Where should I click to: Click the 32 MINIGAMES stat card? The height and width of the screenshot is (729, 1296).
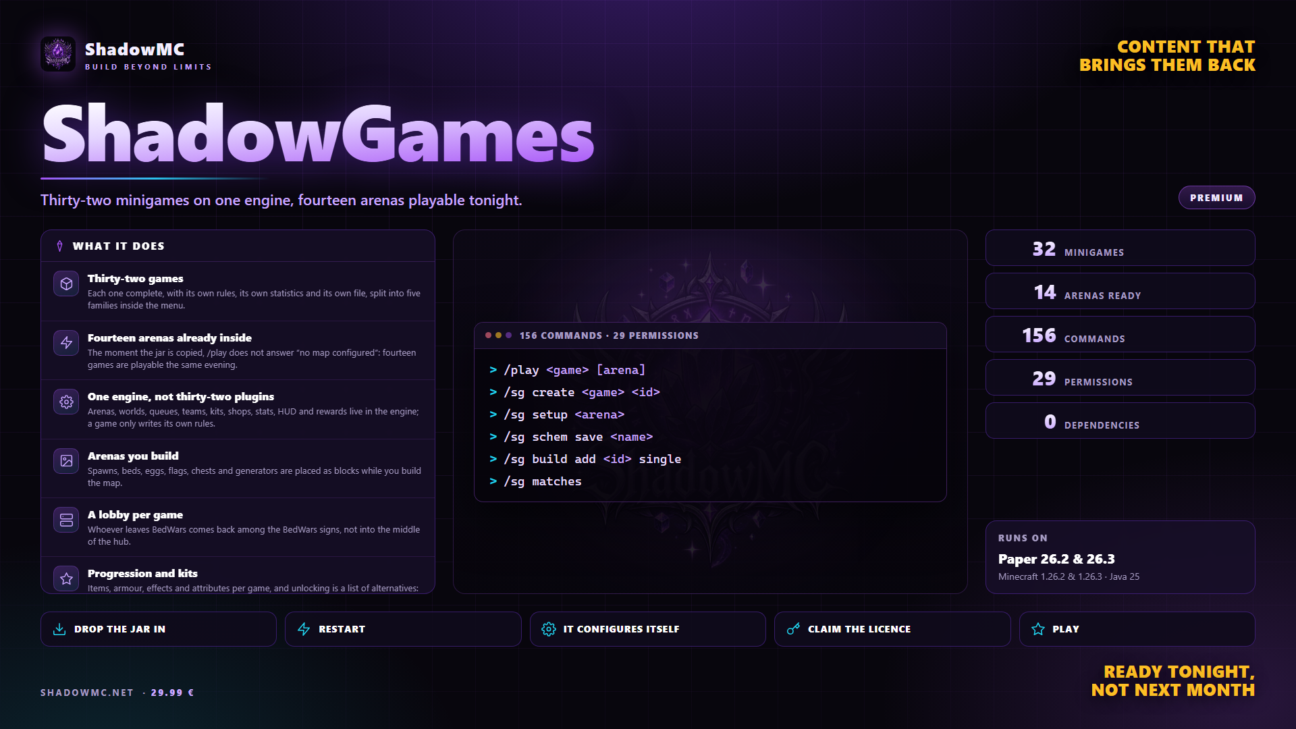tap(1120, 248)
